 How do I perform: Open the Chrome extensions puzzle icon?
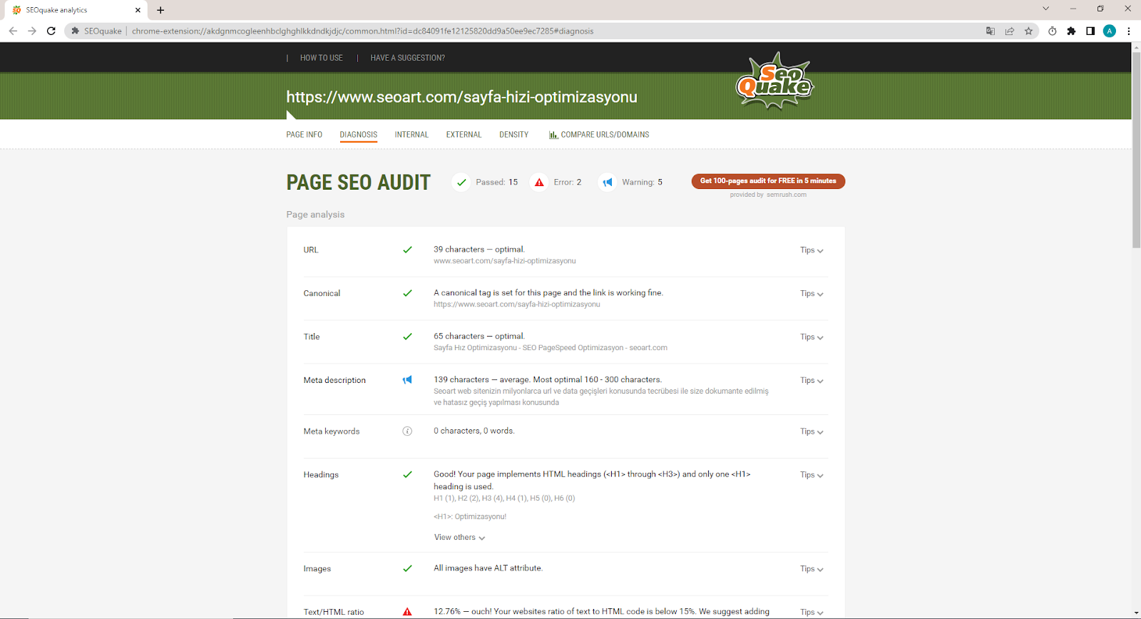pyautogui.click(x=1071, y=31)
